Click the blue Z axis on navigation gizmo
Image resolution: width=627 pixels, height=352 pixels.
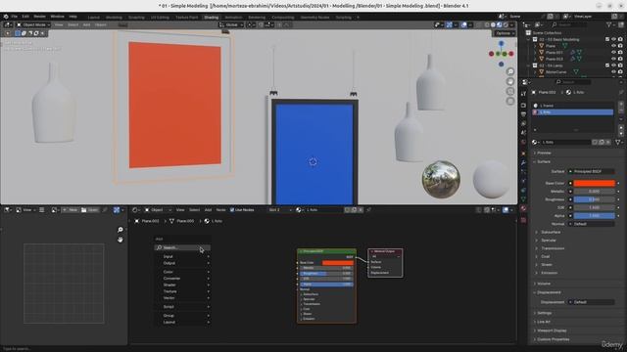click(x=501, y=43)
